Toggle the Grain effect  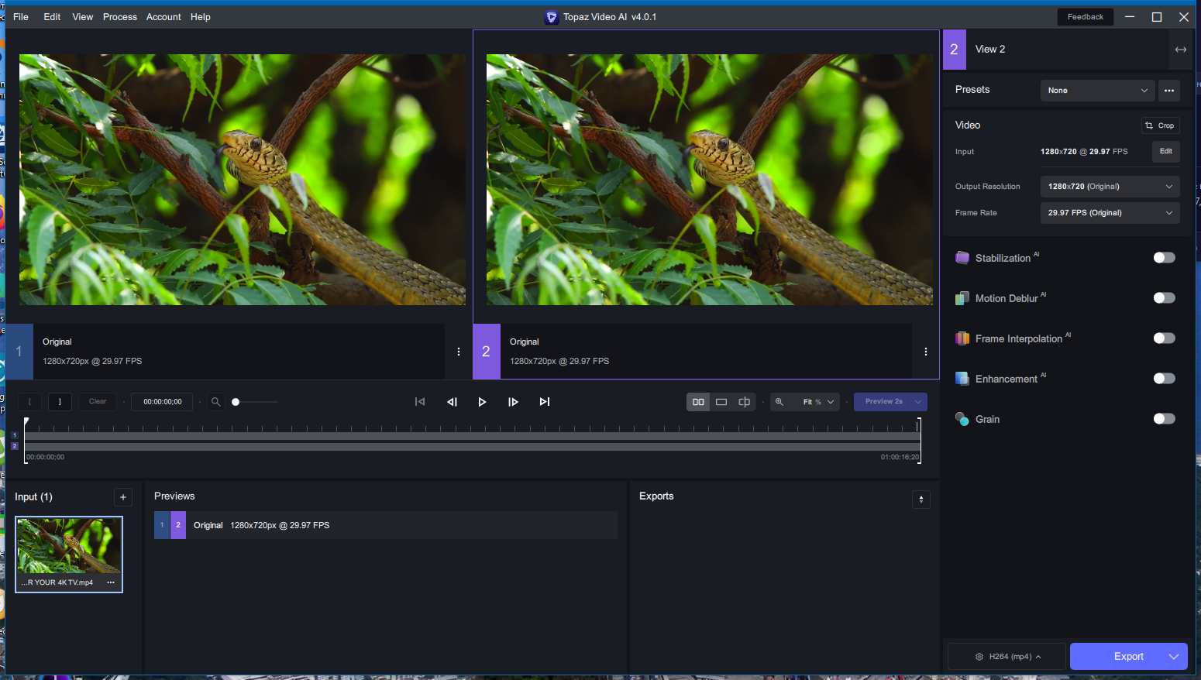tap(1164, 419)
